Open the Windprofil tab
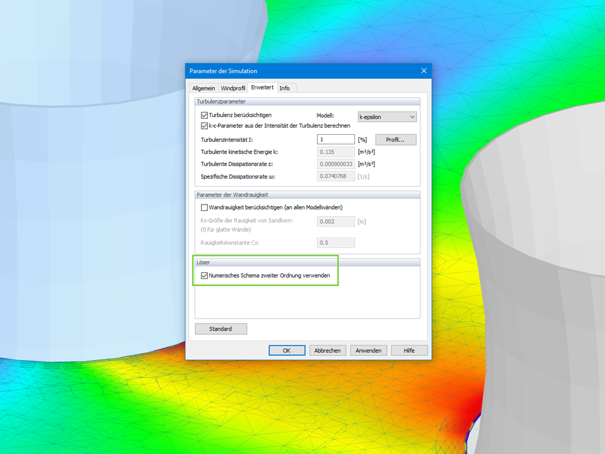 [232, 87]
